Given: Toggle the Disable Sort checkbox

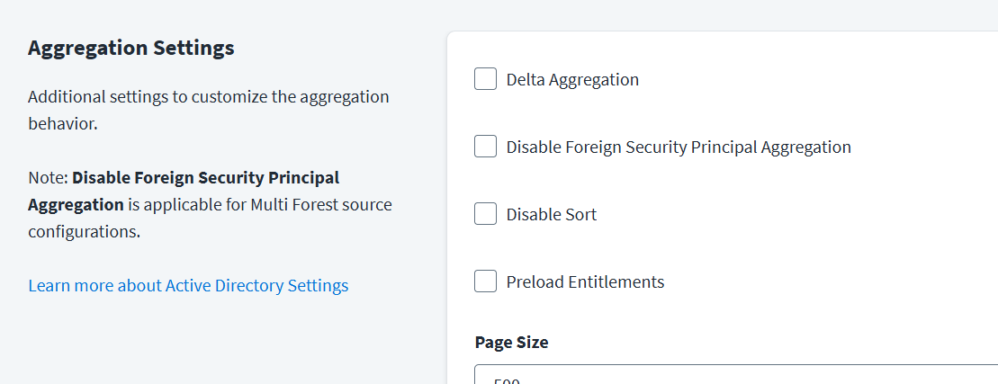Looking at the screenshot, I should click(x=486, y=214).
